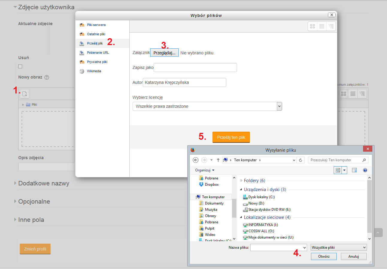The width and height of the screenshot is (387, 269).
Task: Switch the file picker to list view
Action: (x=322, y=26)
